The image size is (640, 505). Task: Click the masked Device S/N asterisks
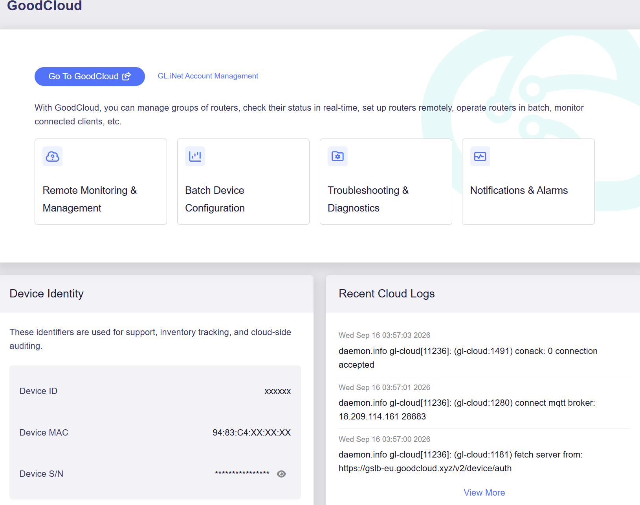point(242,473)
